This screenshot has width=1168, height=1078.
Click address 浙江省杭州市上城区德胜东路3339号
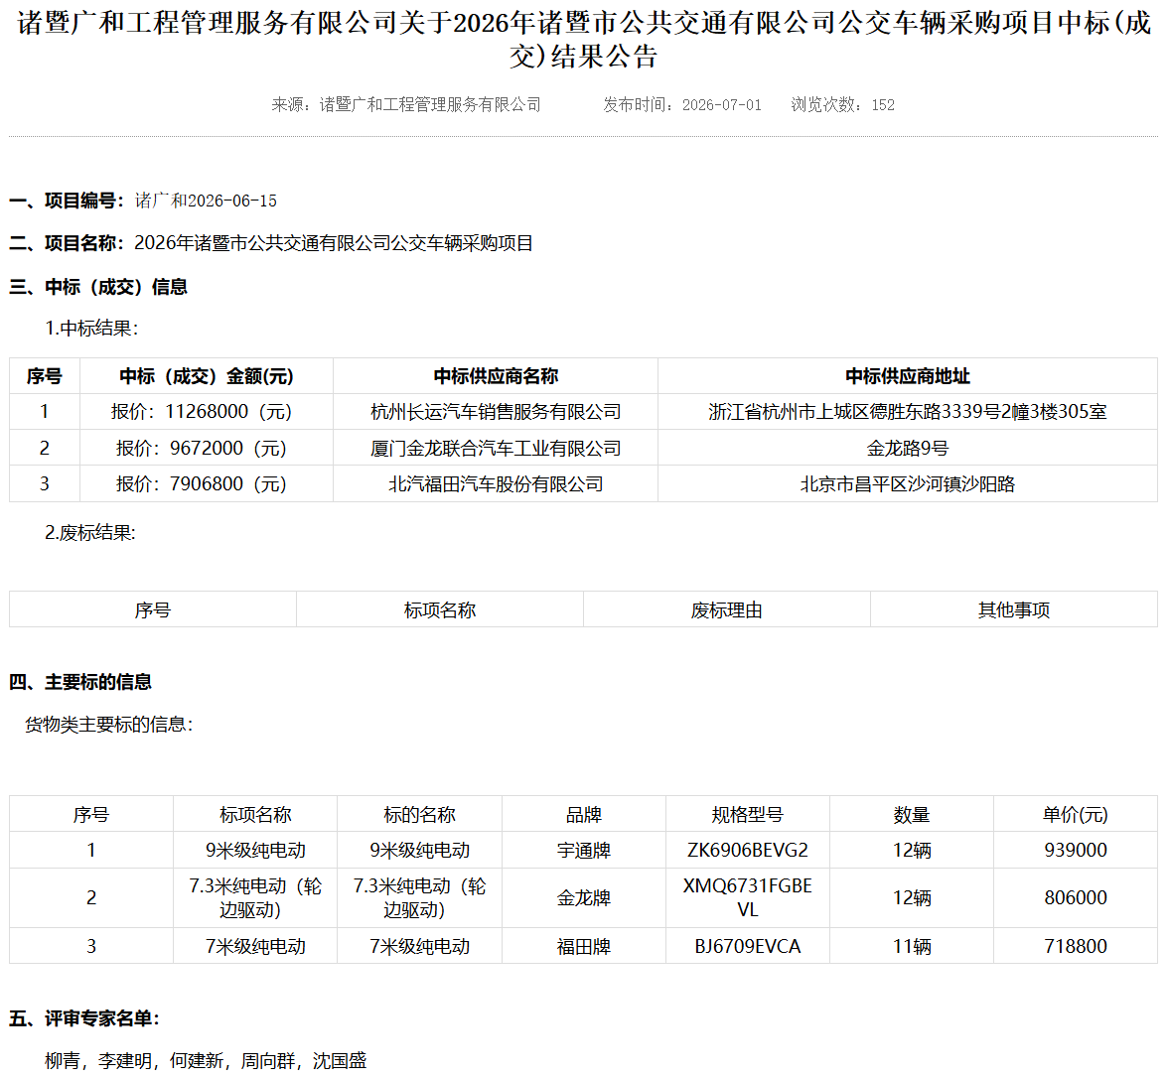click(908, 412)
